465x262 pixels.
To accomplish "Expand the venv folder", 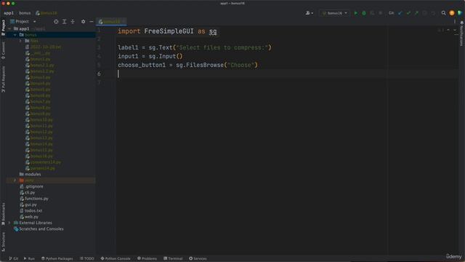I will (x=15, y=180).
